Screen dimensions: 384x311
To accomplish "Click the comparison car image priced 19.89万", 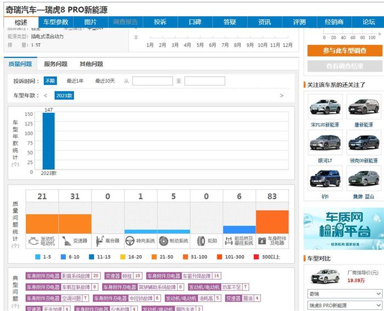I will coord(325,277).
